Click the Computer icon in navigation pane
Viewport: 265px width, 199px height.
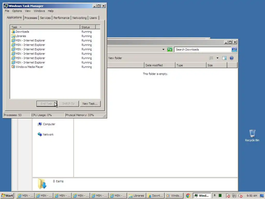pyautogui.click(x=40, y=124)
